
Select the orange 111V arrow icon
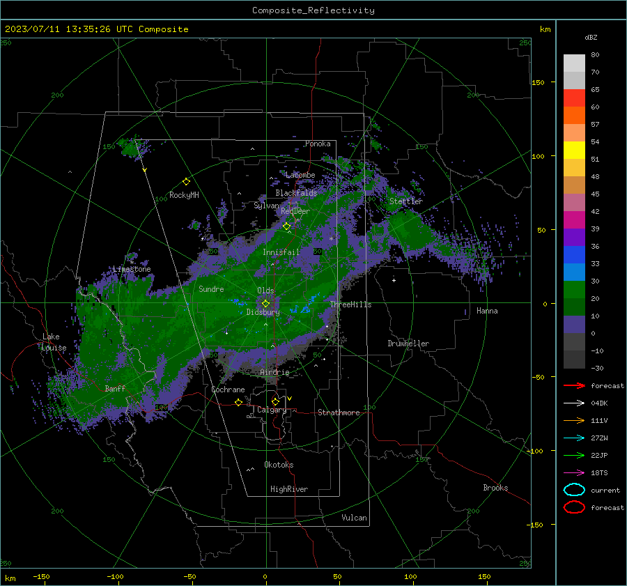tap(574, 420)
